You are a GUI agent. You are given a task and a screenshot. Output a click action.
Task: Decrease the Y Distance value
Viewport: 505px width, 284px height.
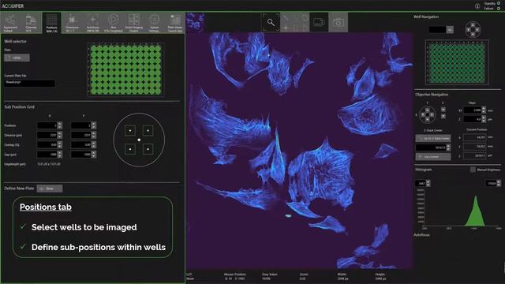(x=93, y=136)
